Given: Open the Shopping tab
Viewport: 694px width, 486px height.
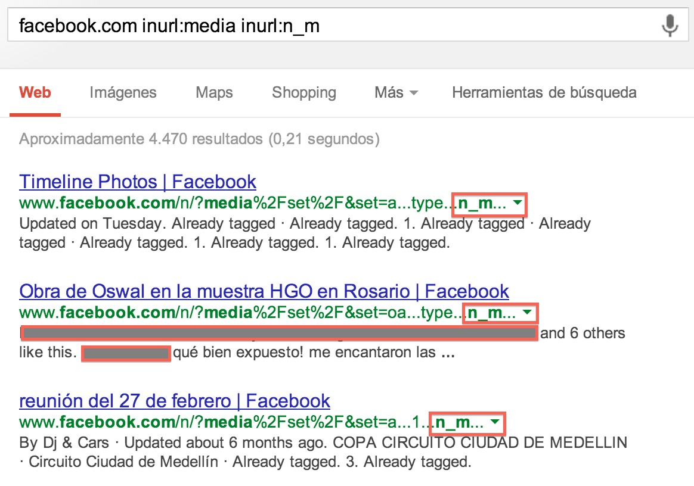Looking at the screenshot, I should (x=304, y=92).
